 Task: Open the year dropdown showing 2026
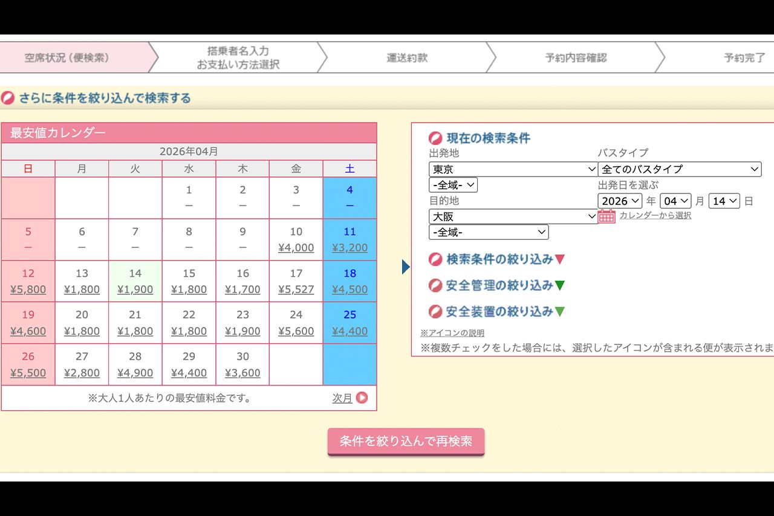point(620,201)
